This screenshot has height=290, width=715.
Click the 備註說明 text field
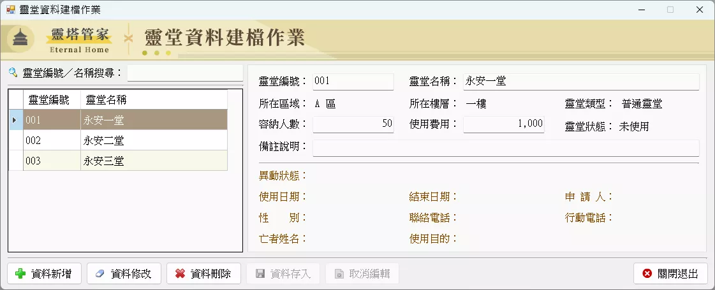506,148
